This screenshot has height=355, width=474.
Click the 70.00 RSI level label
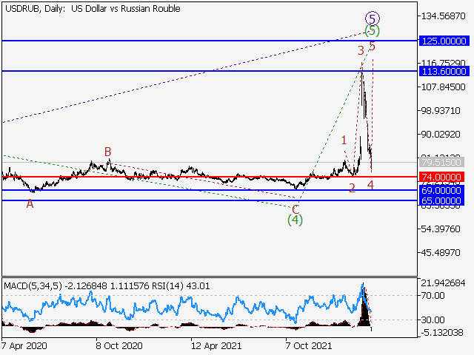[x=433, y=296]
